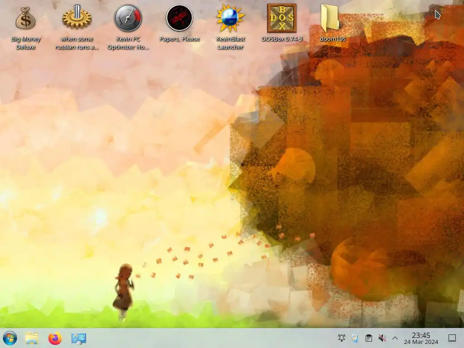
Task: Click the Show Desktop button
Action: click(x=452, y=338)
